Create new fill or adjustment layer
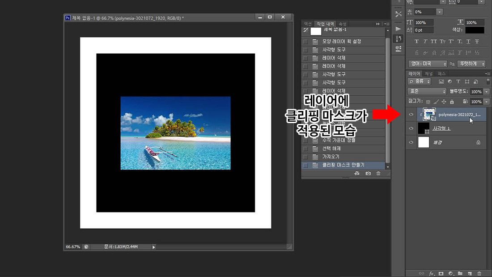The height and width of the screenshot is (277, 492). (x=450, y=273)
